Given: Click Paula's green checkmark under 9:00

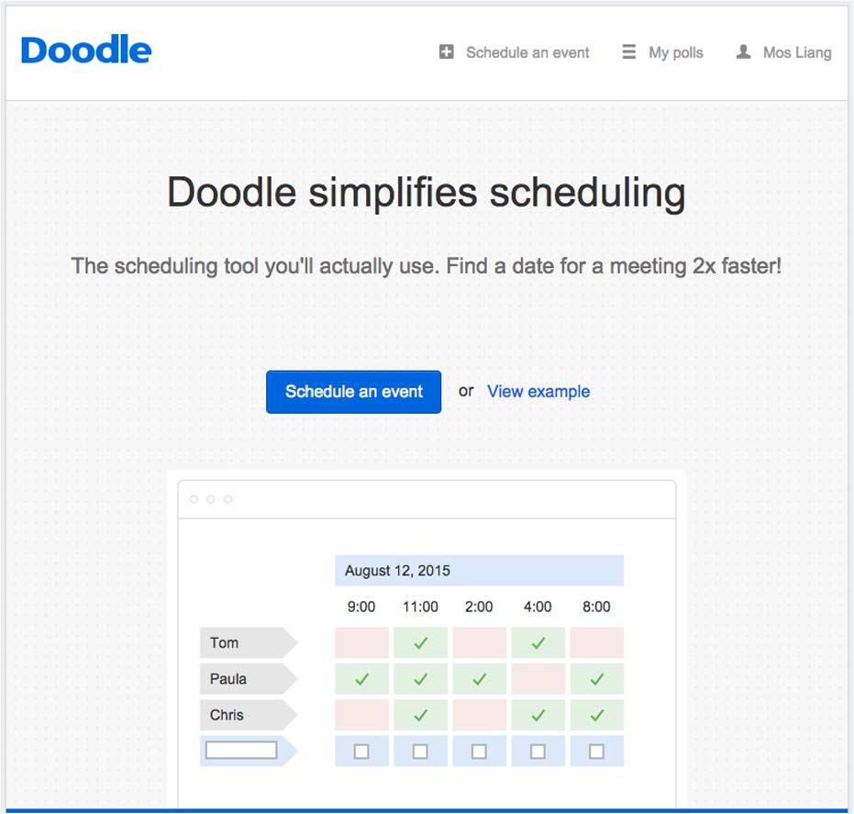Looking at the screenshot, I should pyautogui.click(x=361, y=679).
